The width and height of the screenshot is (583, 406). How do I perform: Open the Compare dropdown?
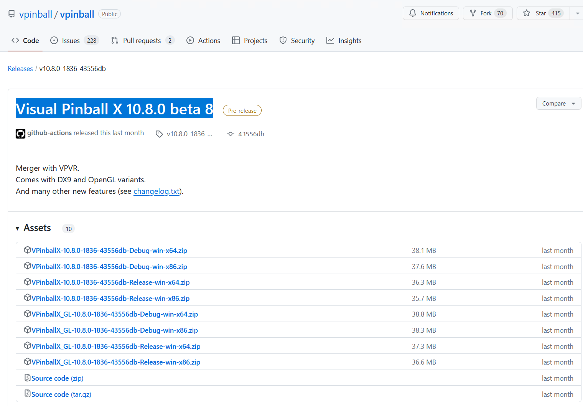coord(558,104)
